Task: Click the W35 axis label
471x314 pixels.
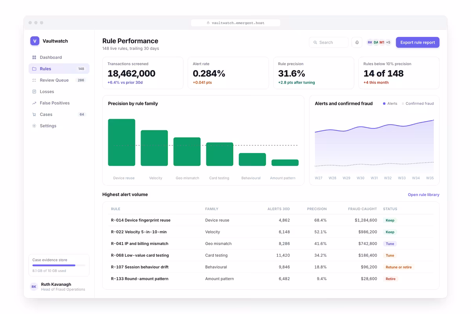Action: pos(430,178)
